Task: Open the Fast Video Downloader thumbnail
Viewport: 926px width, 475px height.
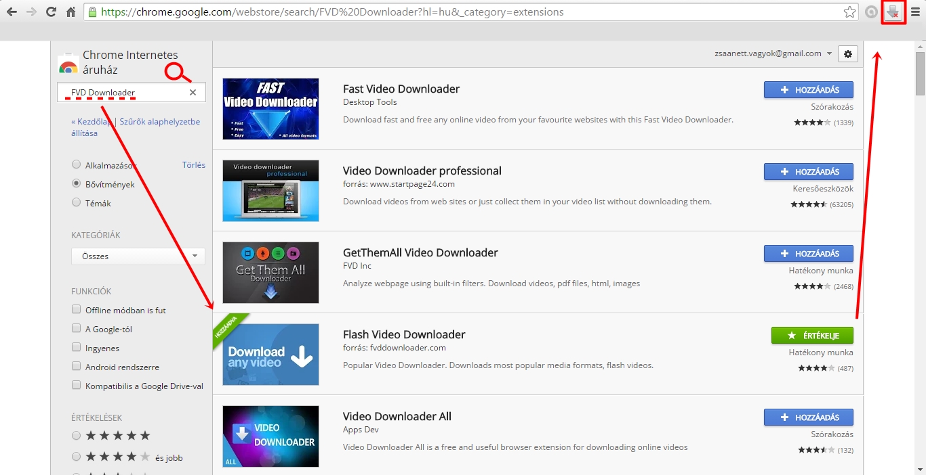Action: [x=270, y=109]
